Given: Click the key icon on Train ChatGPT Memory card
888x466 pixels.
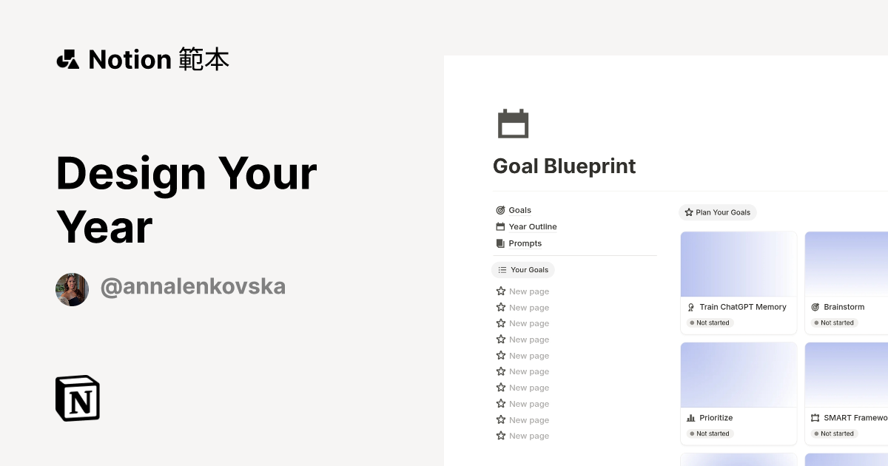Looking at the screenshot, I should click(690, 307).
